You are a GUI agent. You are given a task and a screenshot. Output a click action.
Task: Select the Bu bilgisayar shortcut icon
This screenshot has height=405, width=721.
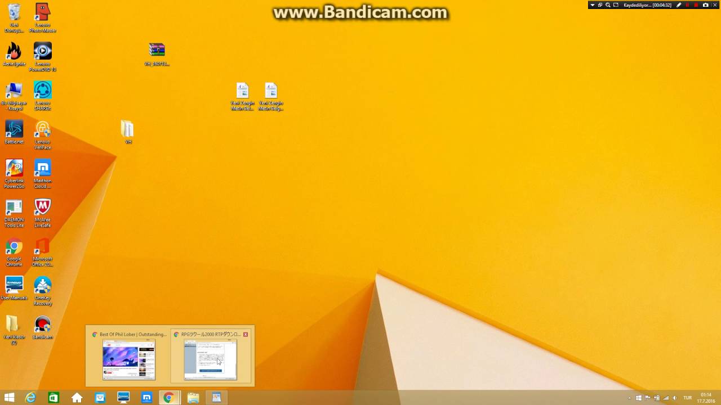tap(14, 96)
